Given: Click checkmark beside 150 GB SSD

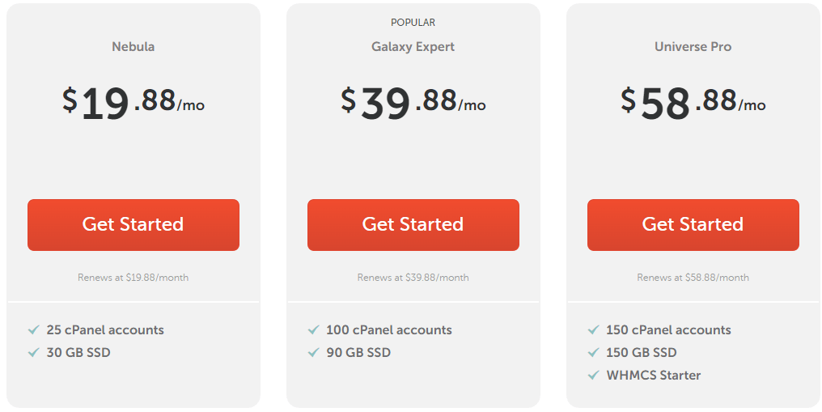Looking at the screenshot, I should point(593,352).
